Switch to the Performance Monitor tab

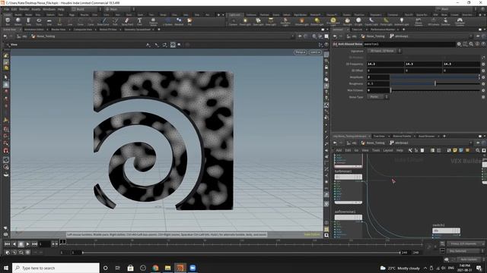click(383, 30)
